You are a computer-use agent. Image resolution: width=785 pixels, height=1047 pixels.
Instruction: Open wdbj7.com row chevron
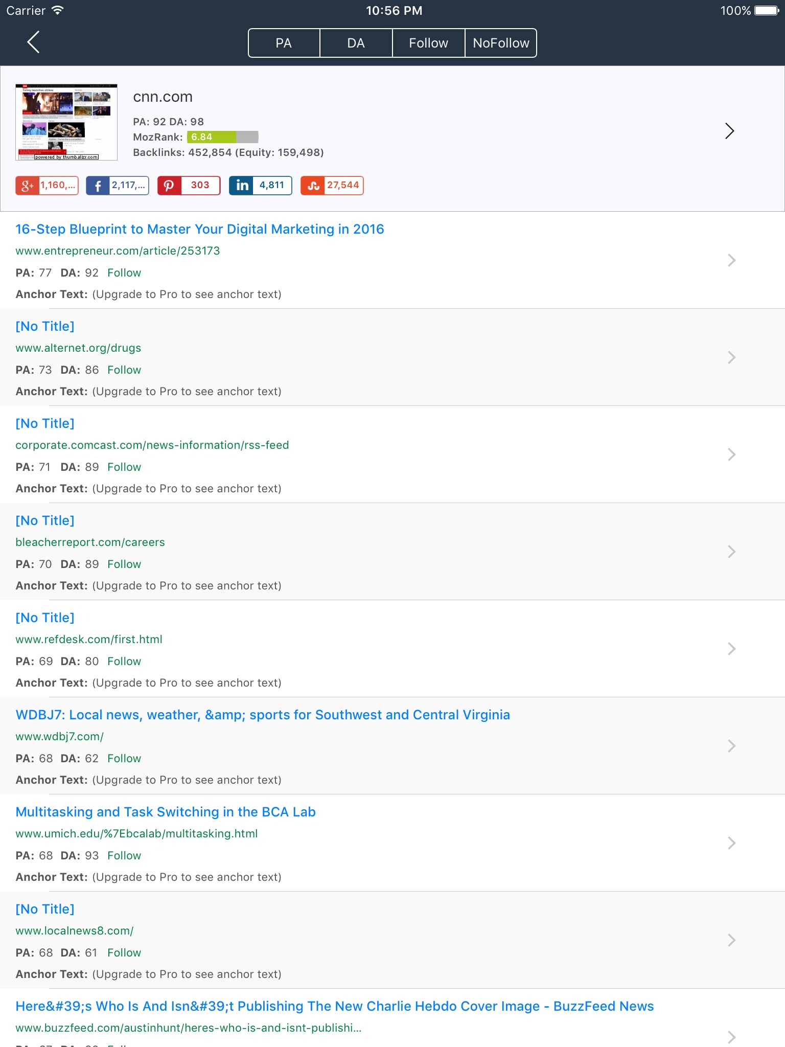tap(732, 746)
